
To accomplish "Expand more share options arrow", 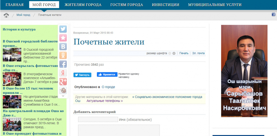I will 63,96.
